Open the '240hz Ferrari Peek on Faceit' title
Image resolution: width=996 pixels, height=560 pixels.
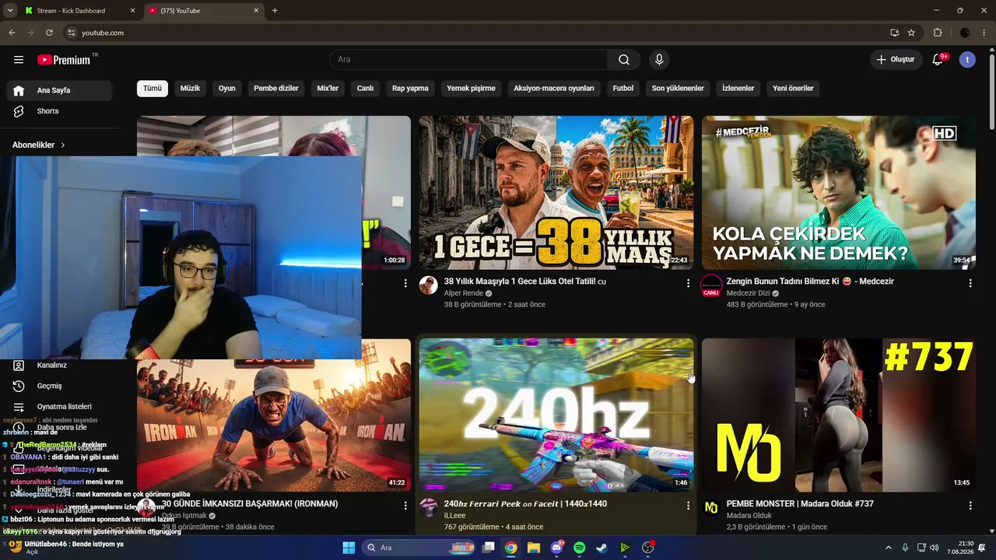tap(525, 504)
